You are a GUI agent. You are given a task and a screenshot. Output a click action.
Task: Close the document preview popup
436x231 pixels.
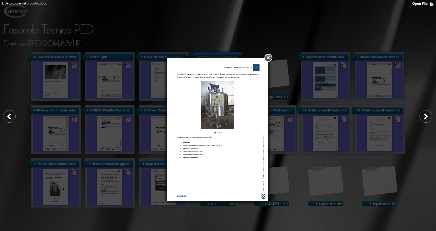(x=268, y=58)
